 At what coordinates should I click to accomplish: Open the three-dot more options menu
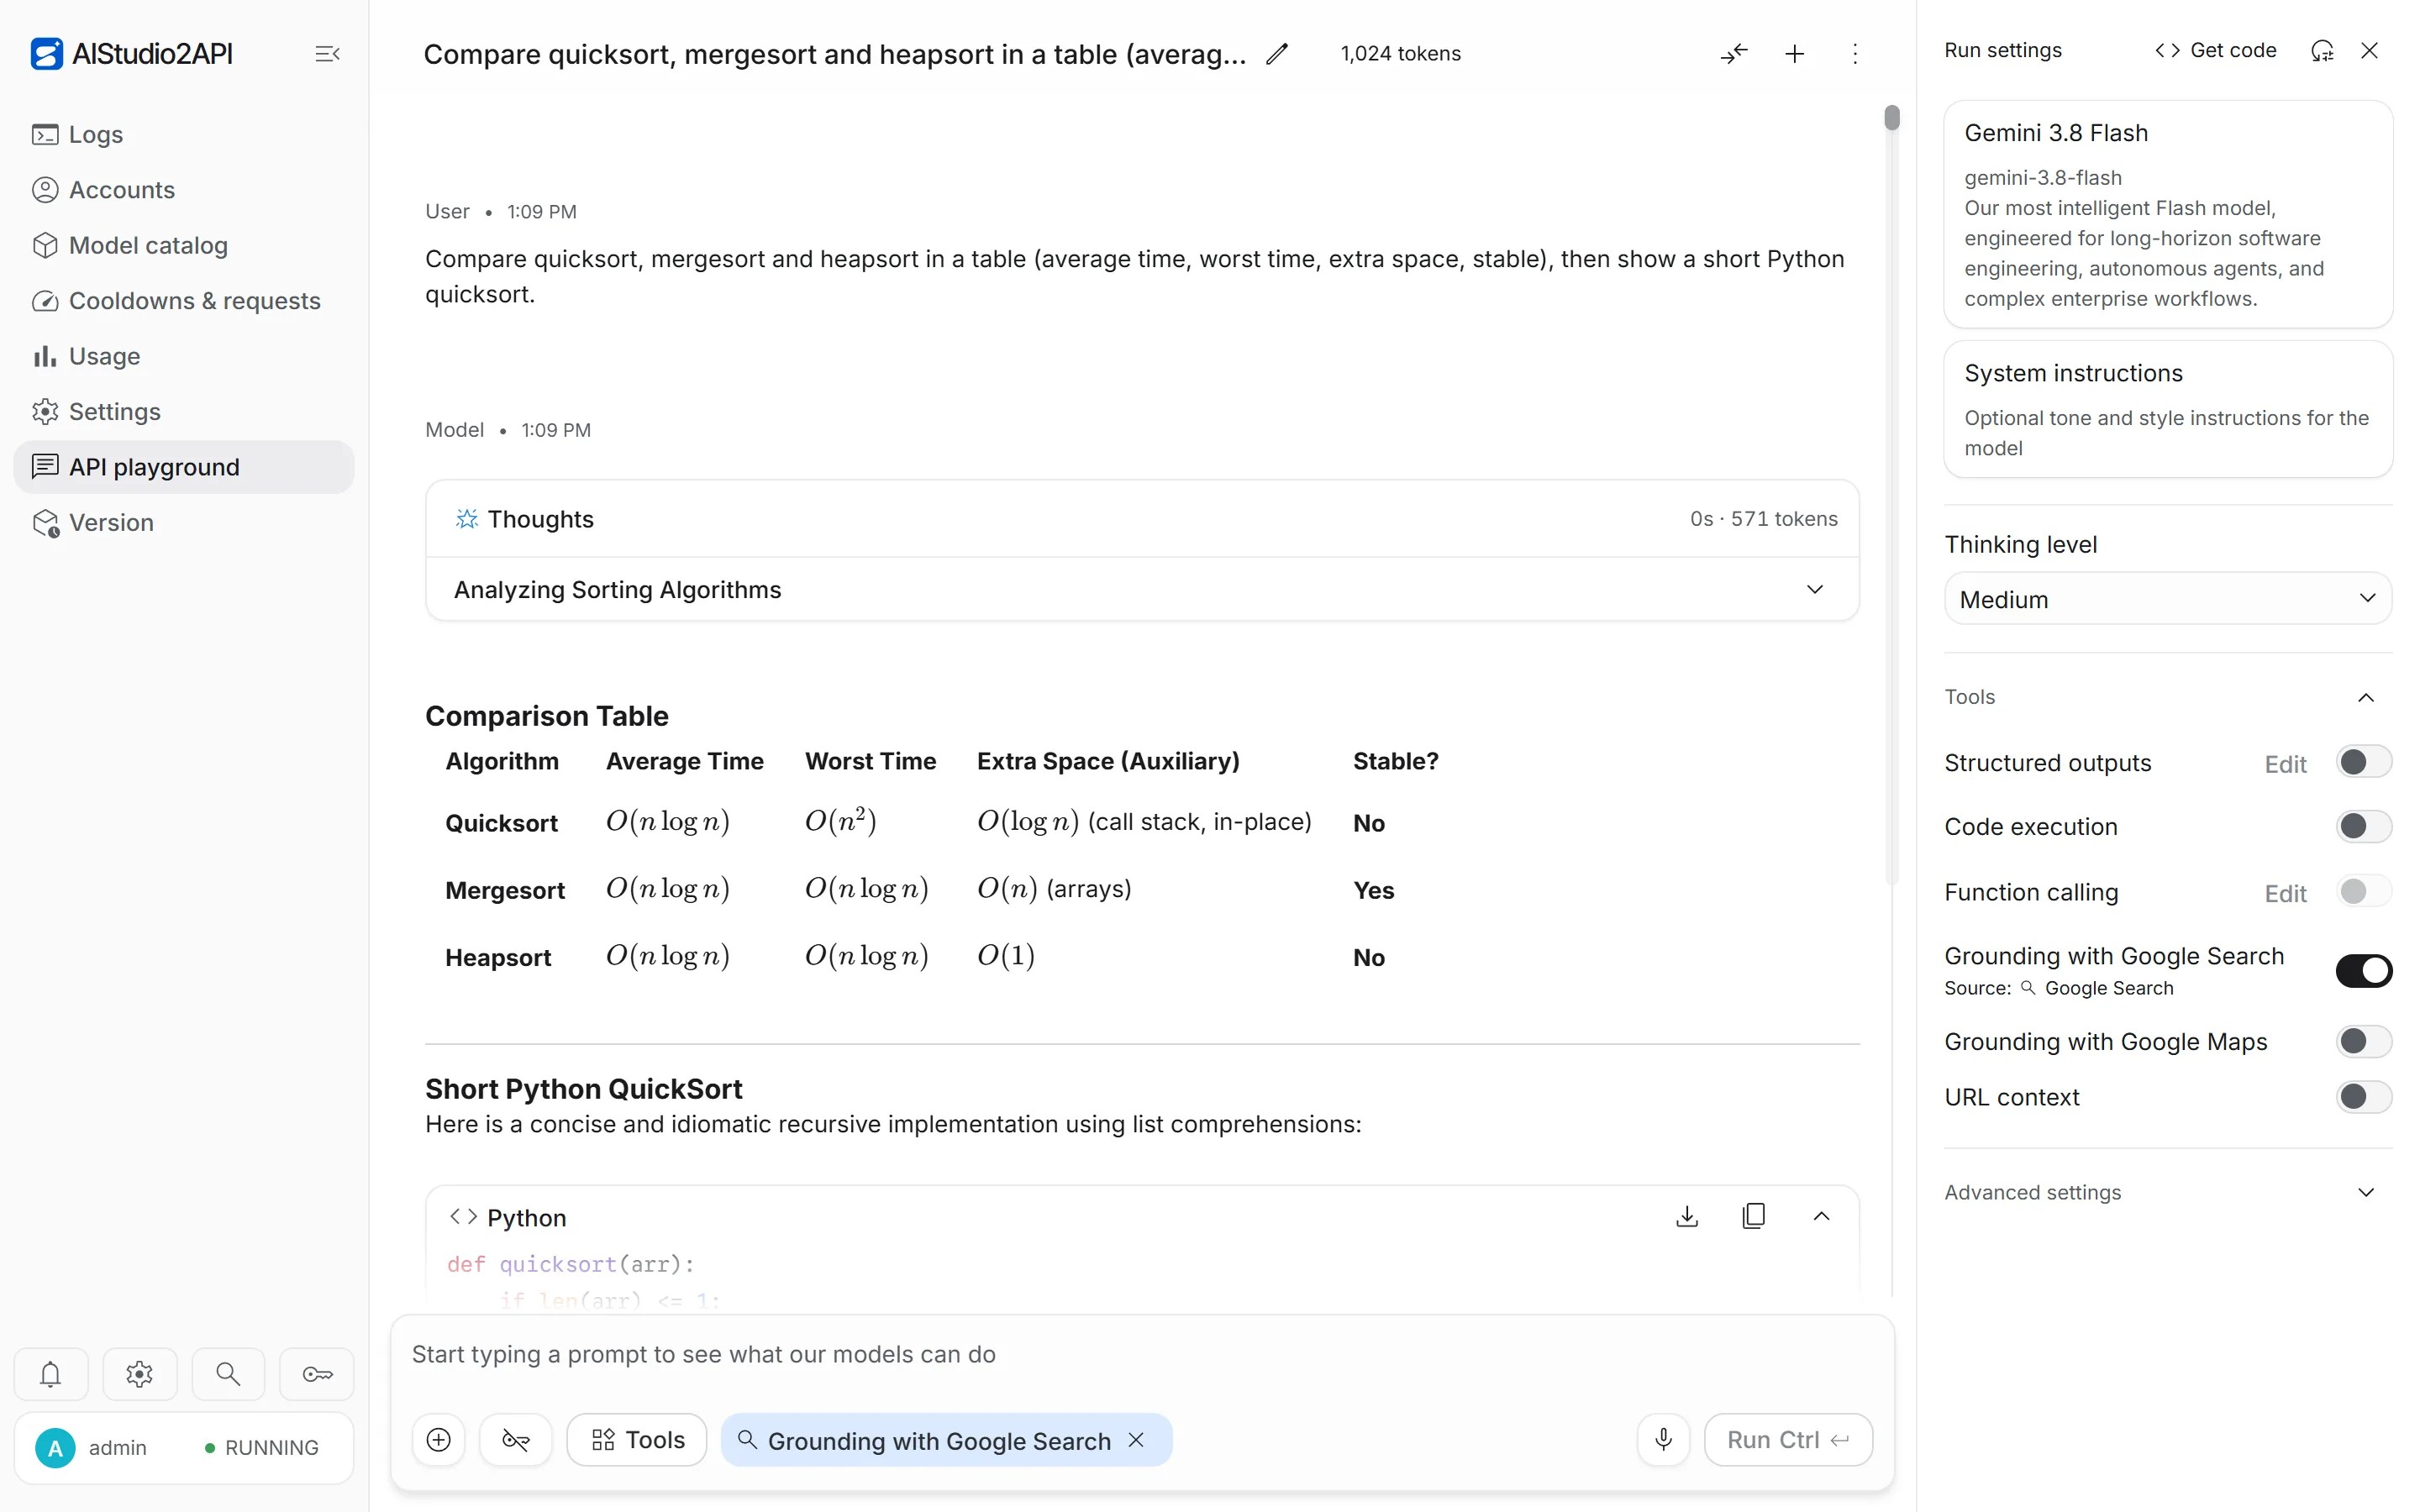tap(1855, 54)
